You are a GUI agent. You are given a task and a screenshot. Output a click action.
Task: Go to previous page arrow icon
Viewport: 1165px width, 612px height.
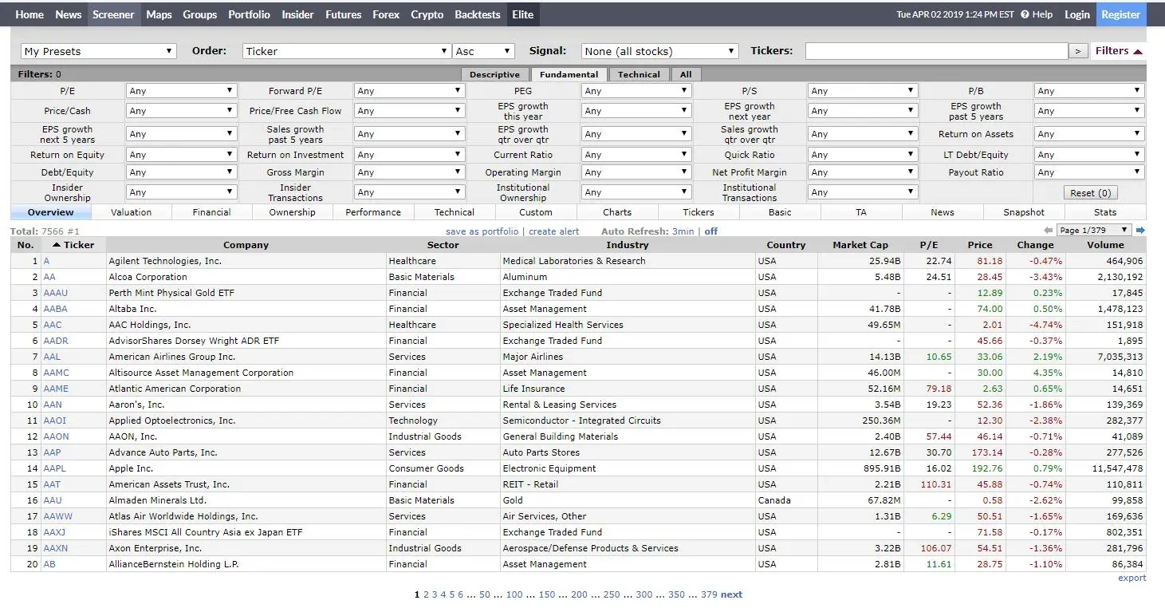(1049, 231)
